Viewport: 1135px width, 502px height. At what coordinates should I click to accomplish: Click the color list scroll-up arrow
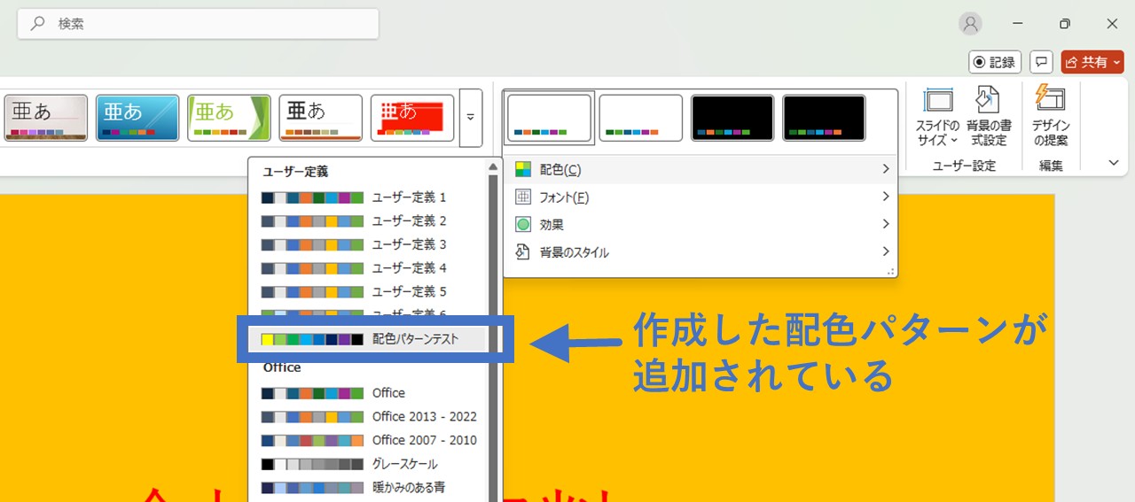[493, 166]
